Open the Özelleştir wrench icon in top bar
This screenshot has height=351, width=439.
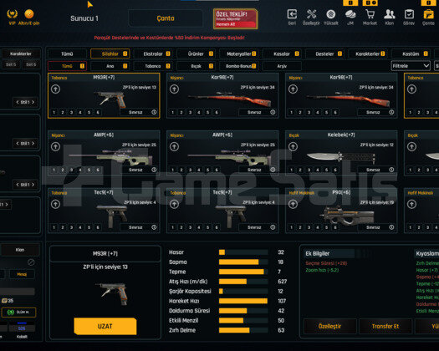tap(311, 14)
